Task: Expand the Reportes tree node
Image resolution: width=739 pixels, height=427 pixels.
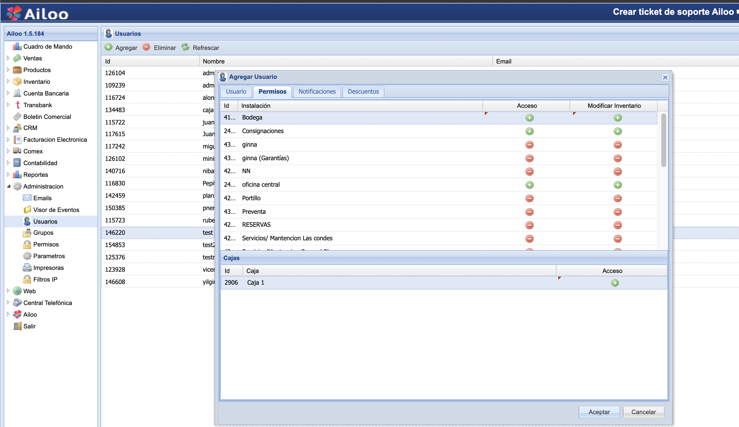Action: click(8, 175)
